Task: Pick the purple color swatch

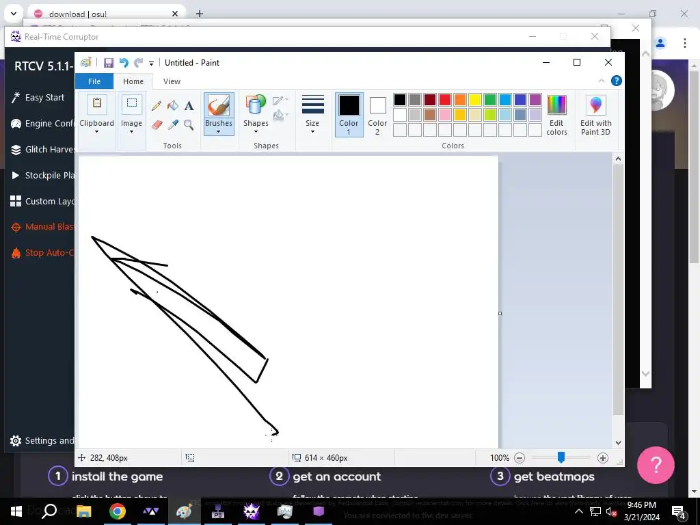Action: [535, 100]
